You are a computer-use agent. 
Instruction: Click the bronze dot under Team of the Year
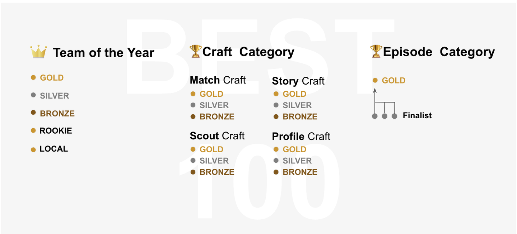click(33, 113)
